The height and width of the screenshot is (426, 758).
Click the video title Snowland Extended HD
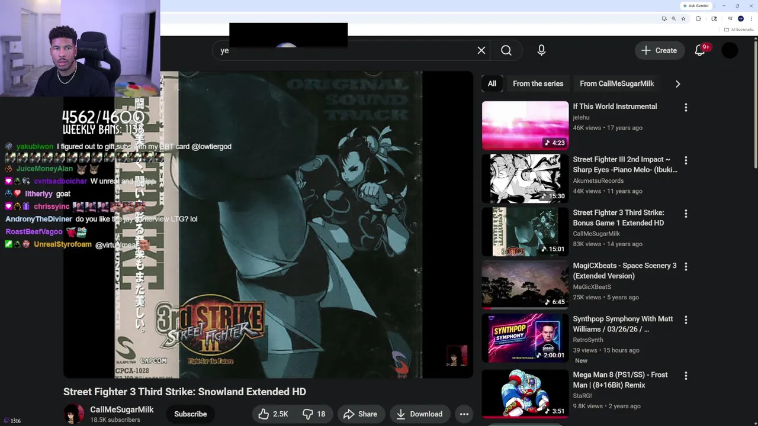[x=185, y=392]
